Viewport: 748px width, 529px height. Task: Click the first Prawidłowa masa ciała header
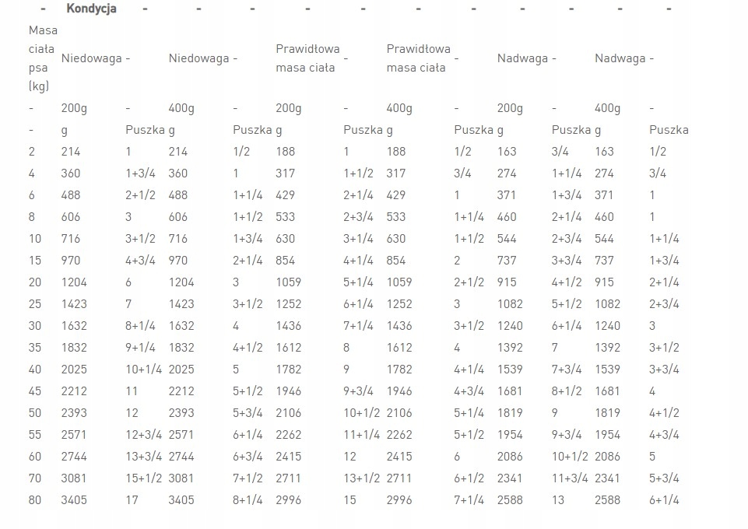coord(307,58)
